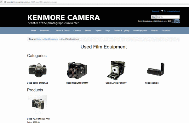Click the Used Film Equipment heading

pyautogui.click(x=104, y=47)
